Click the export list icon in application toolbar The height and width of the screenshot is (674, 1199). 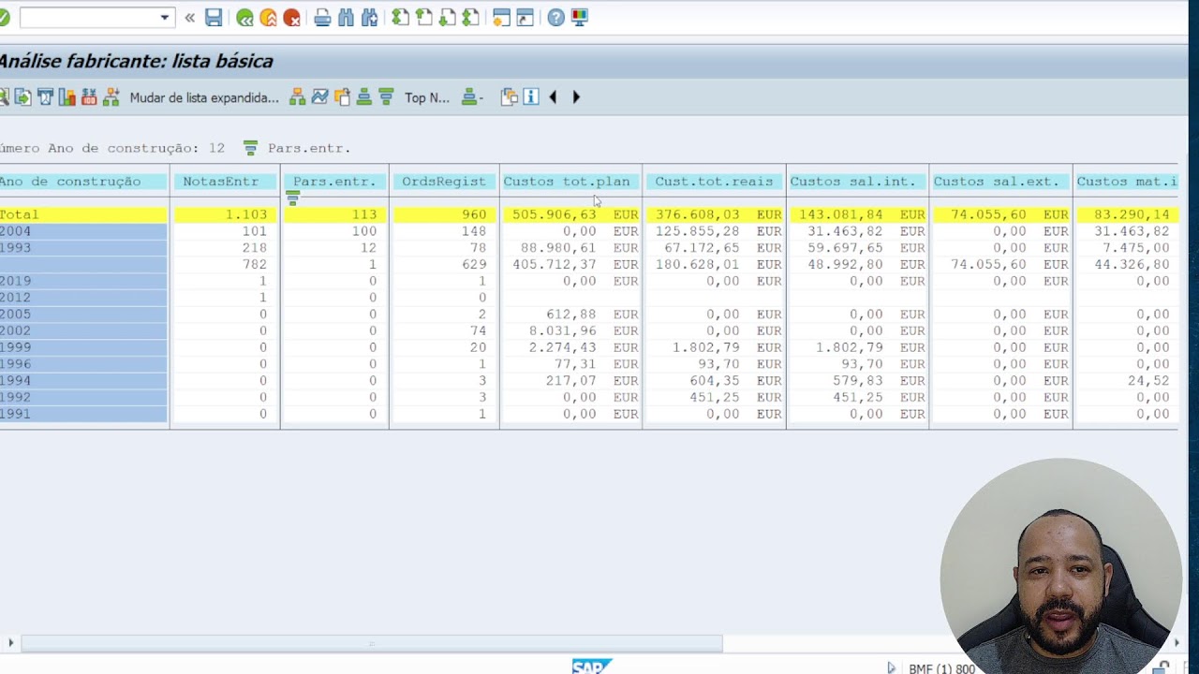pyautogui.click(x=22, y=97)
